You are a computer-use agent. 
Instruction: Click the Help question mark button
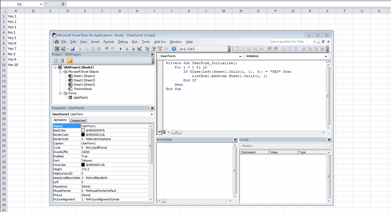174,49
